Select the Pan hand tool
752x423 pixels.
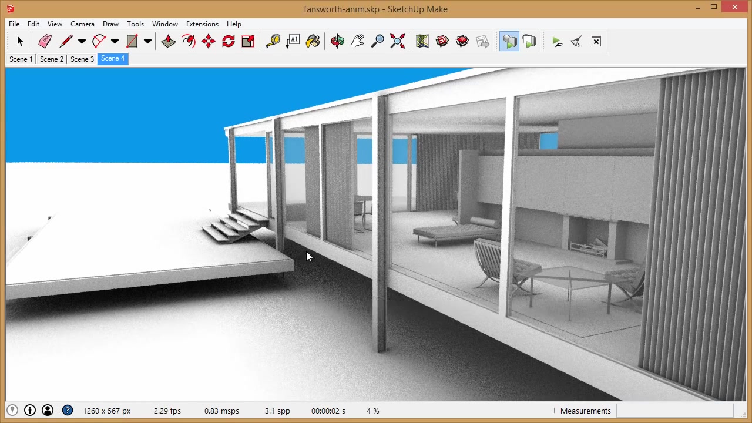point(358,41)
